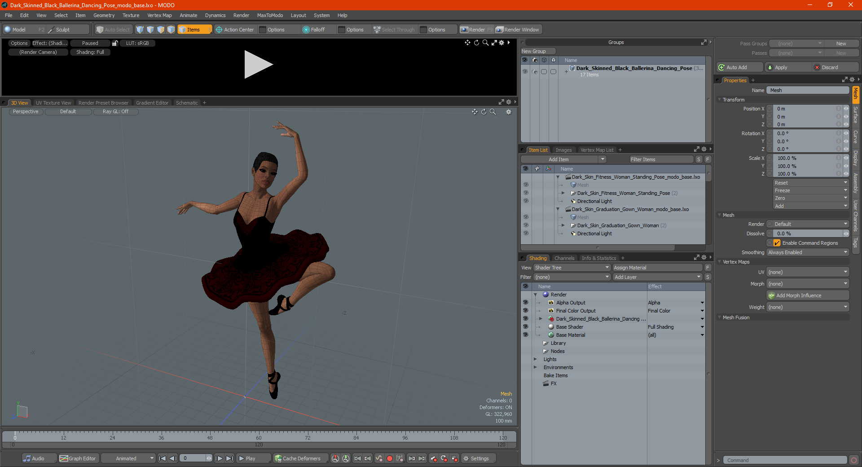862x467 pixels.
Task: Activate Items selection mode
Action: tap(194, 30)
